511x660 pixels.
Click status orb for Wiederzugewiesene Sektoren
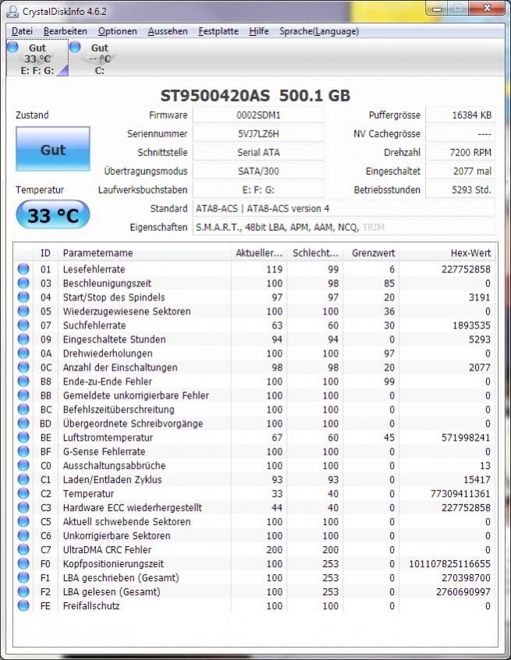(23, 310)
